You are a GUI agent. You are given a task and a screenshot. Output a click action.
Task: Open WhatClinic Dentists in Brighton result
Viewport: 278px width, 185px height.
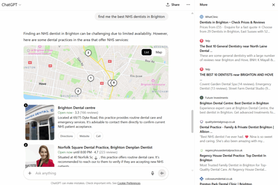click(229, 22)
